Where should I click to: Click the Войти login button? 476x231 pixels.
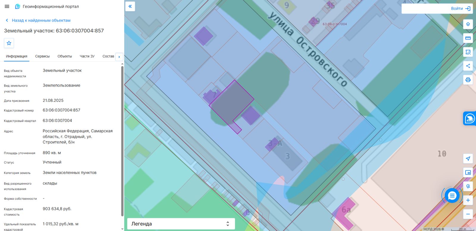461,9
